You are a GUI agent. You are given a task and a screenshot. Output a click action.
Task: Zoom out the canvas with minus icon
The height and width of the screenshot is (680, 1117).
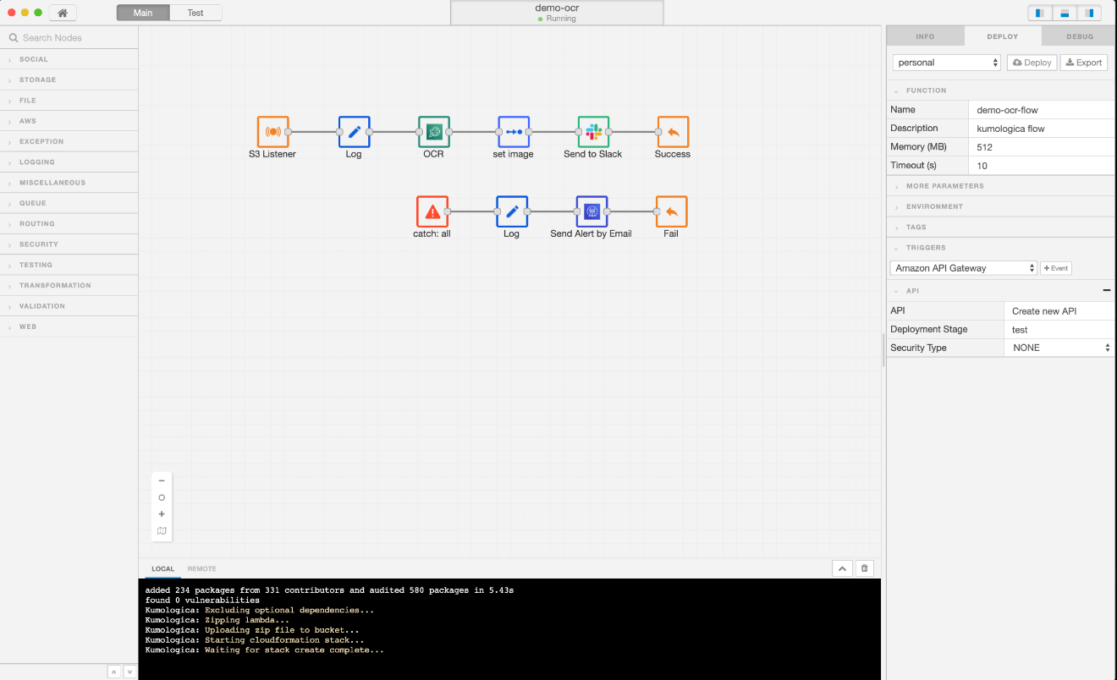[162, 480]
